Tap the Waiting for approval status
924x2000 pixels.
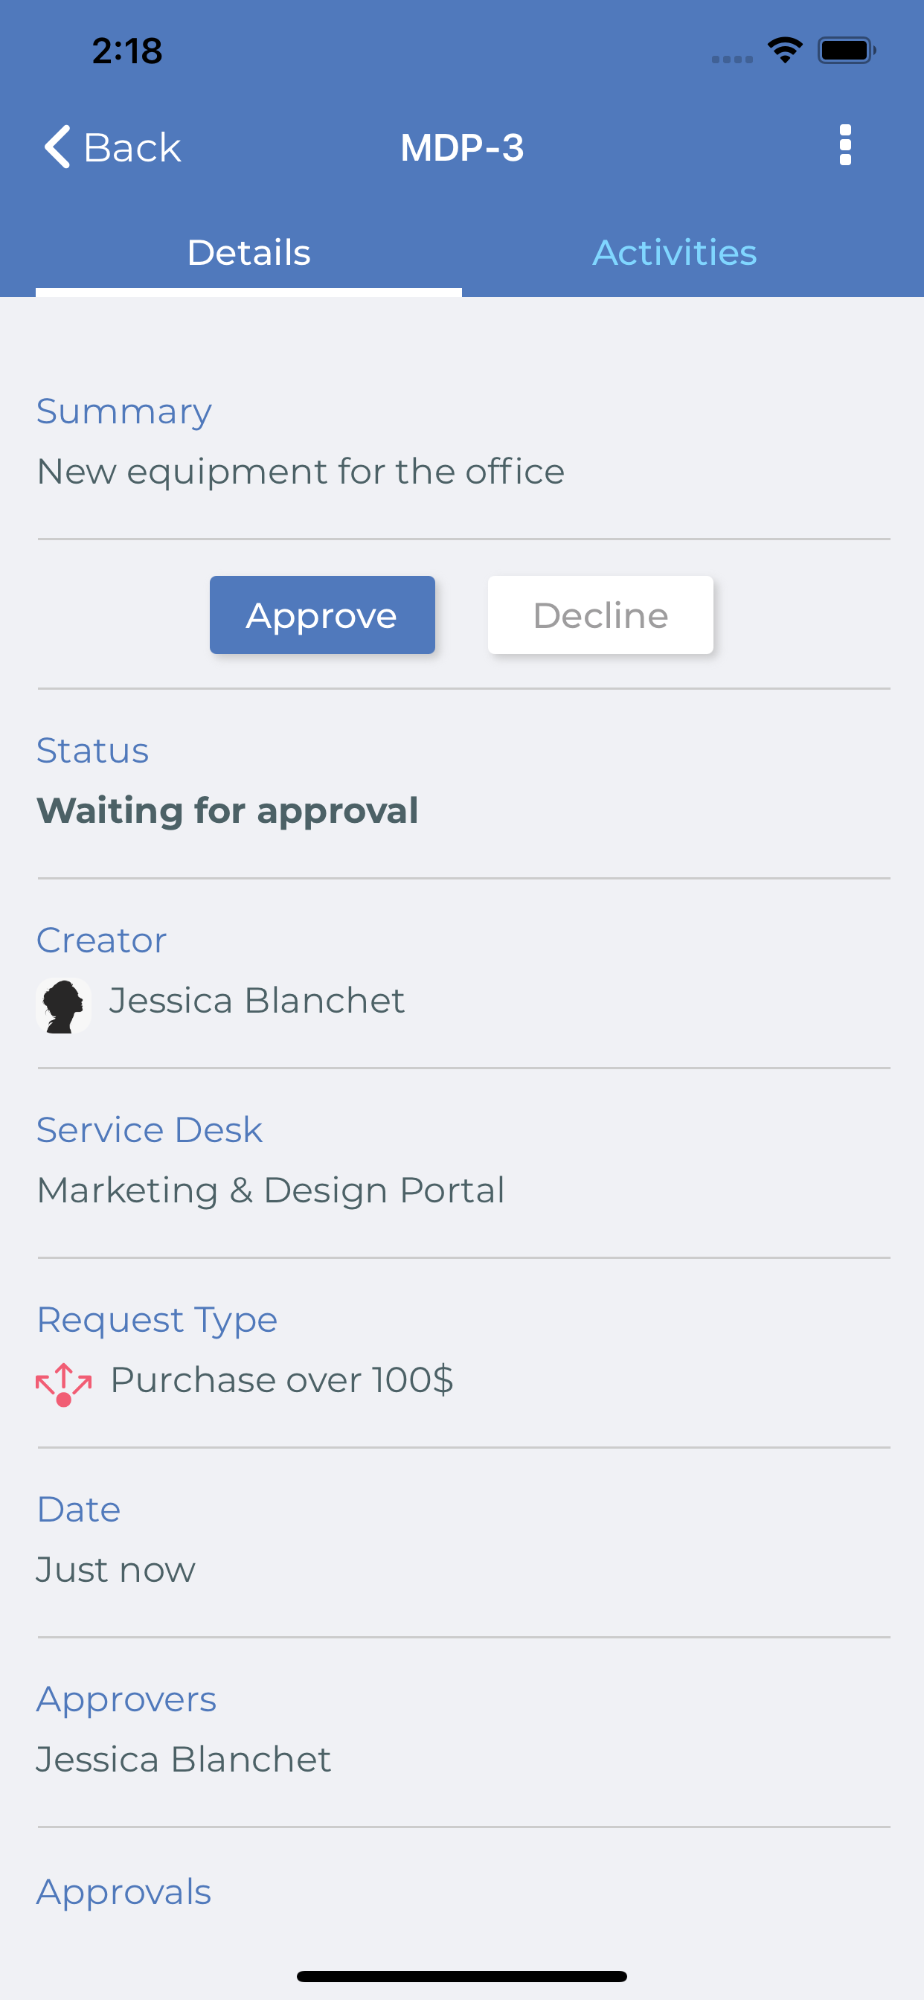pos(228,810)
